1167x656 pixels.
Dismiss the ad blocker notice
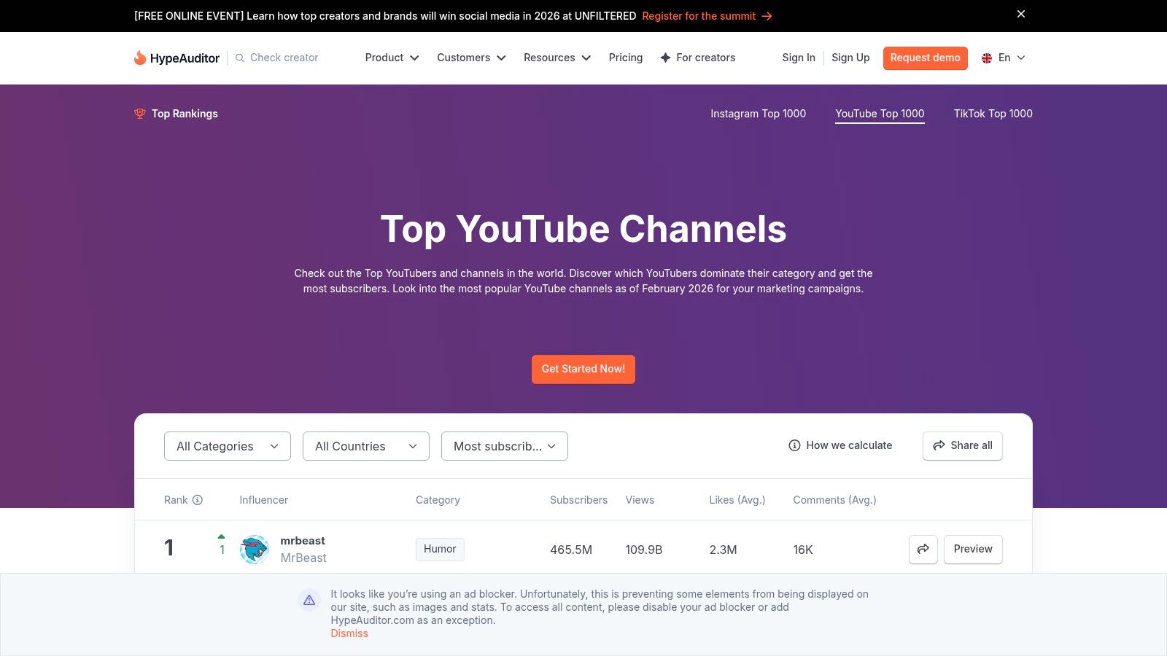[349, 633]
